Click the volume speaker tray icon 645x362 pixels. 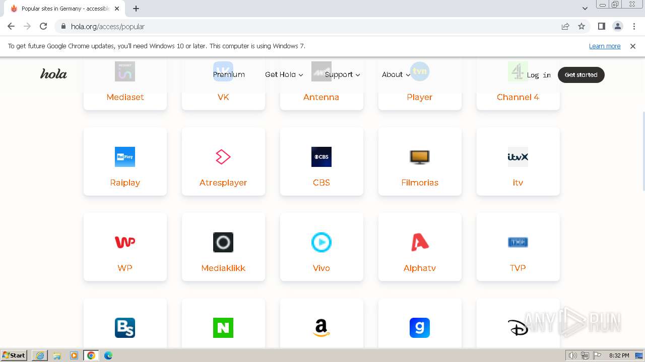pyautogui.click(x=572, y=355)
